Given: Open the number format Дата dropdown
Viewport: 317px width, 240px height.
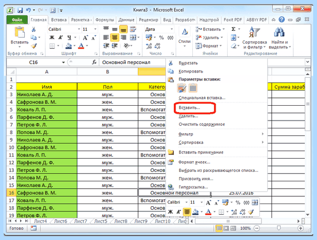Looking at the screenshot, I should click(171, 30).
